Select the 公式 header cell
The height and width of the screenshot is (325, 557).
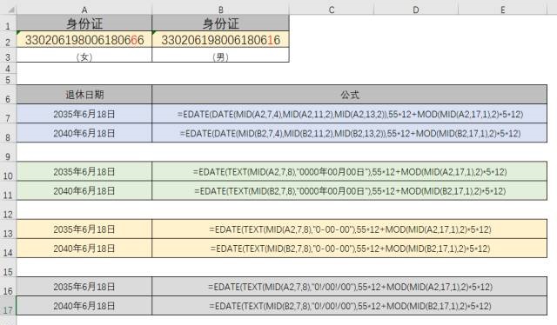[x=350, y=95]
